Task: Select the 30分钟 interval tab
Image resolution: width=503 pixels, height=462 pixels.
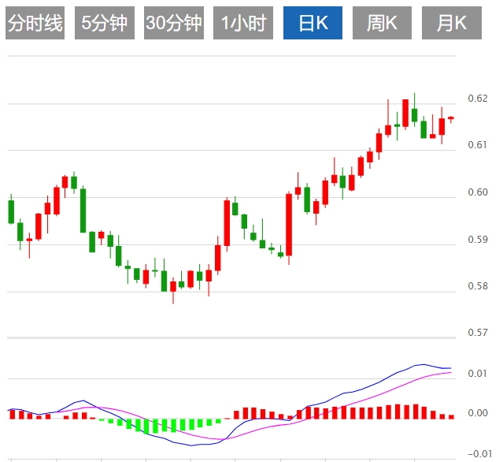Action: tap(174, 23)
